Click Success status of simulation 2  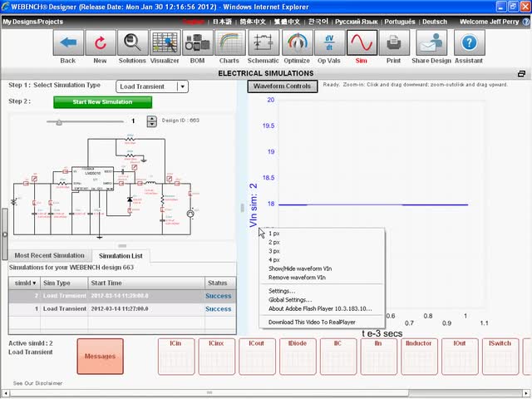[x=218, y=296]
